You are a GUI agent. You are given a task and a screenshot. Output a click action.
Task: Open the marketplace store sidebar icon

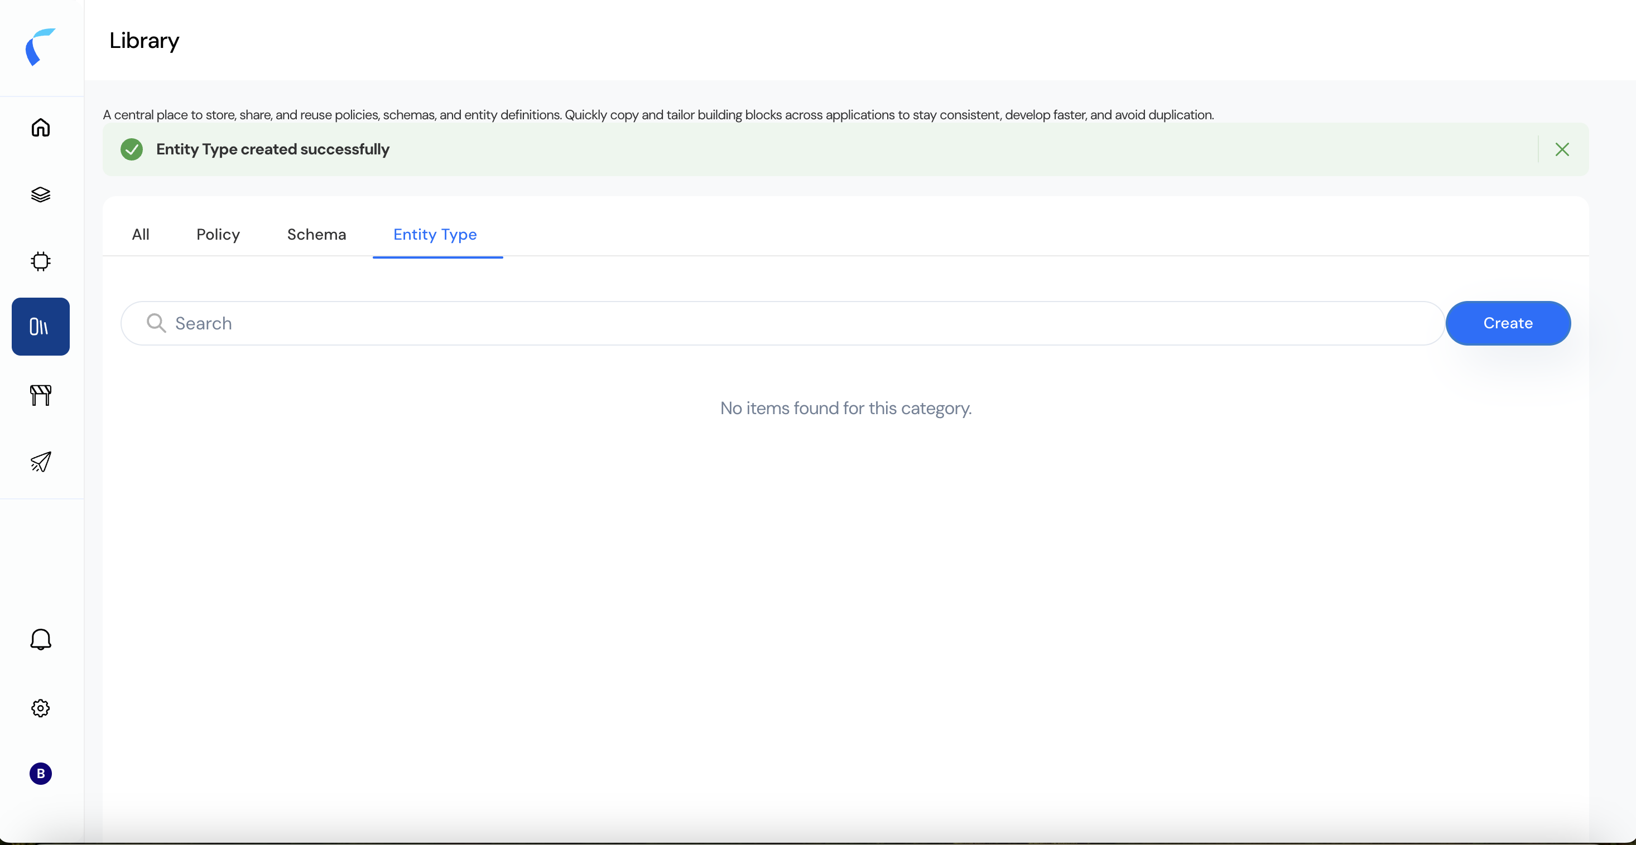(x=41, y=395)
